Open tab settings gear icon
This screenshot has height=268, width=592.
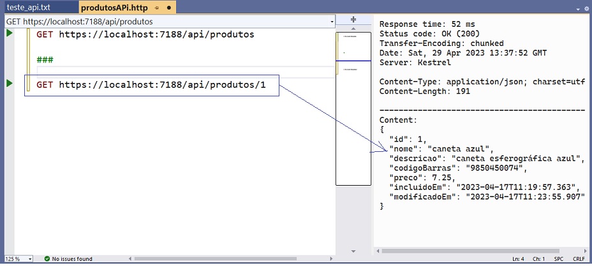(587, 9)
